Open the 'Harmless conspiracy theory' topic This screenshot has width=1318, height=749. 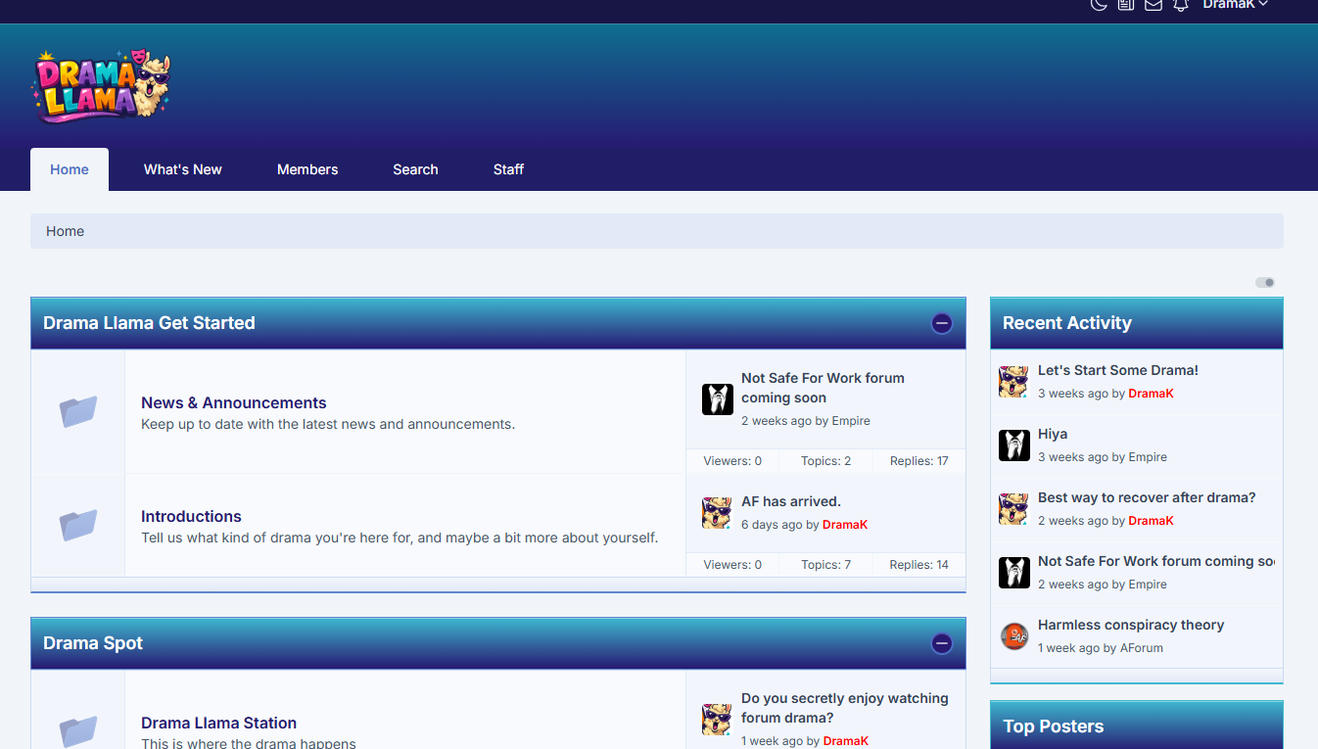point(1131,625)
